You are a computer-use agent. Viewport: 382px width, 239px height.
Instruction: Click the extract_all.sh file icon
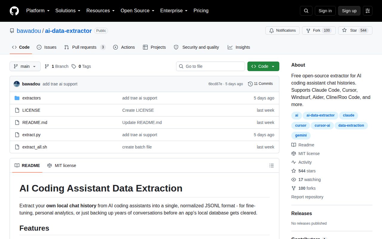pyautogui.click(x=17, y=147)
